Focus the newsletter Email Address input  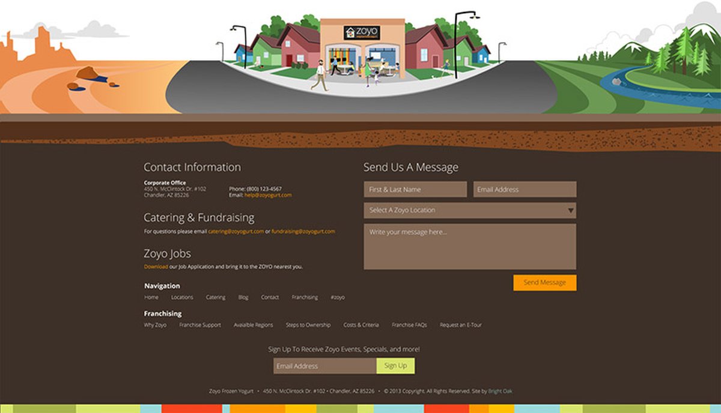point(324,366)
